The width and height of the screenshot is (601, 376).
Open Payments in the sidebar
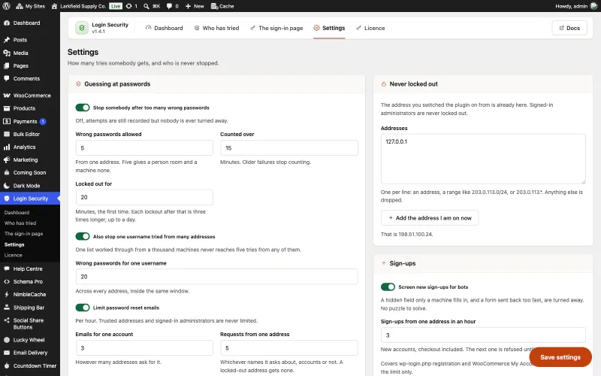[30, 122]
